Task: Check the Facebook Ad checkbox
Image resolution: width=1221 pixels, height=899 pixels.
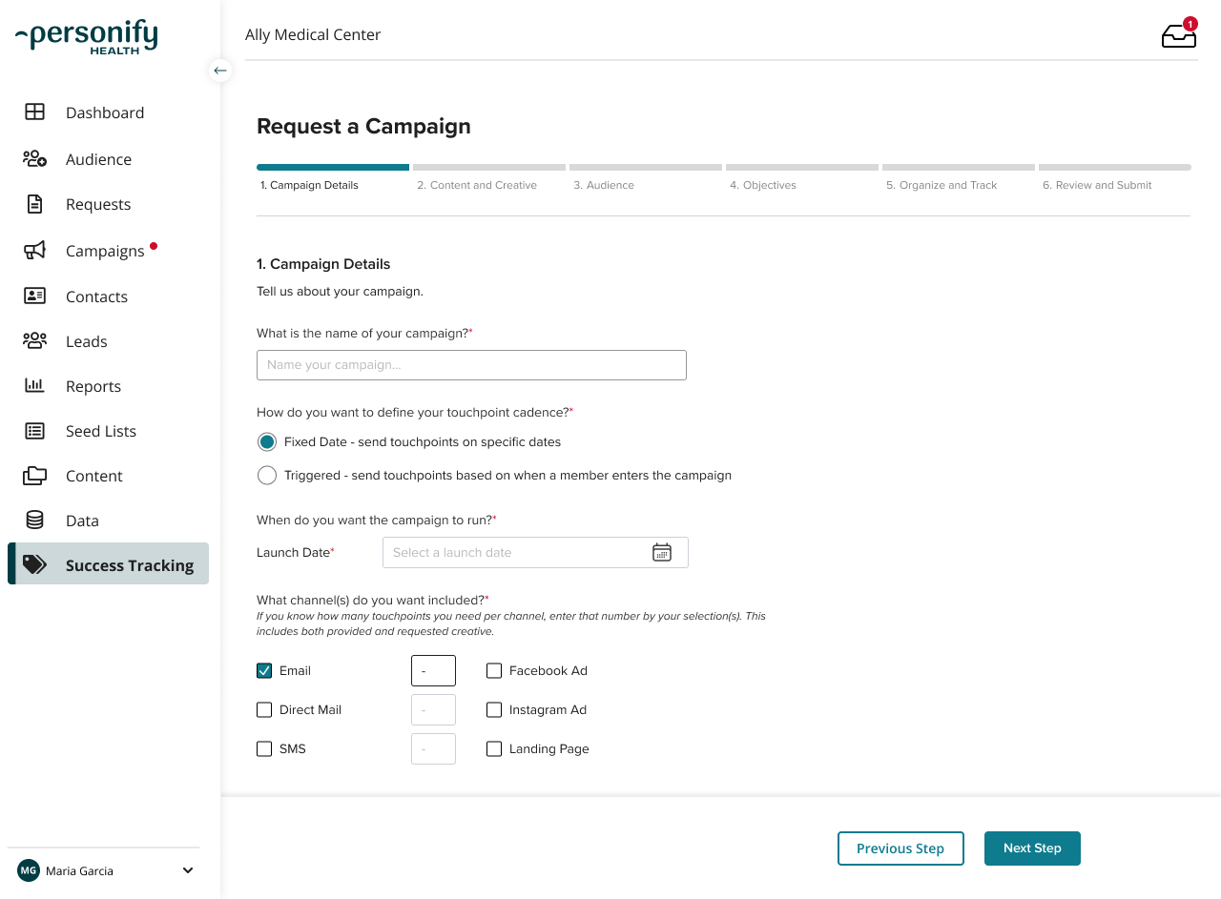Action: click(494, 670)
